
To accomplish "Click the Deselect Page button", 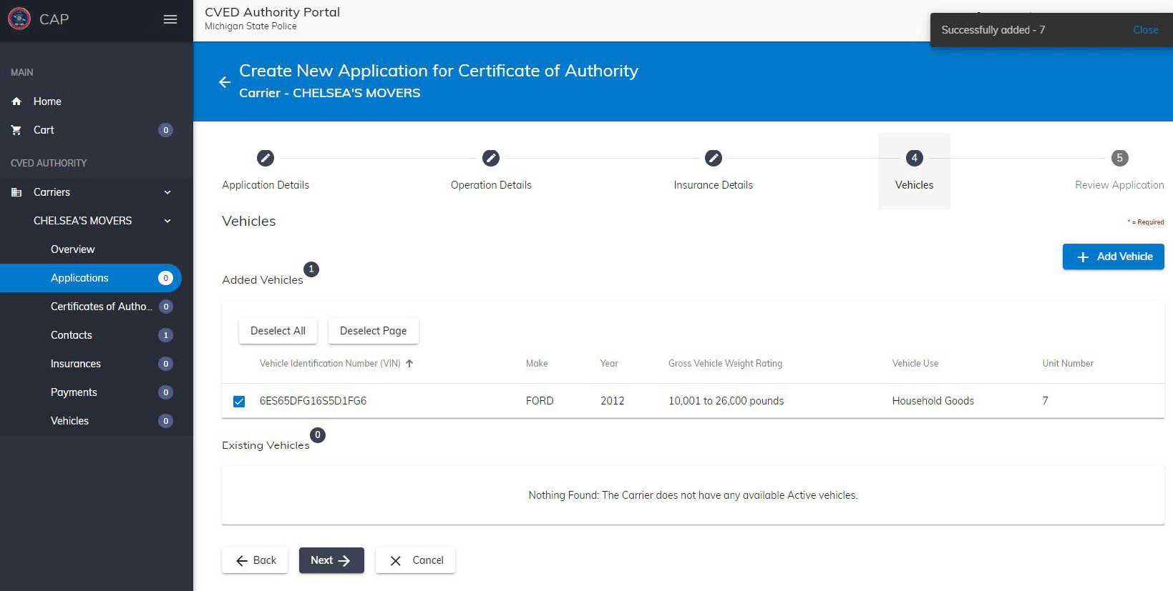I will [373, 331].
